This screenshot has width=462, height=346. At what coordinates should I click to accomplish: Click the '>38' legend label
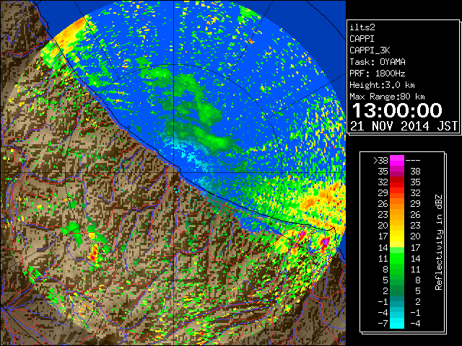pos(380,160)
